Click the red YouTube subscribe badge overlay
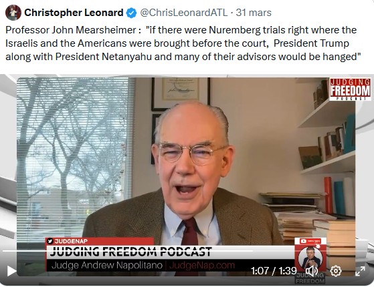Image resolution: width=374 pixels, height=287 pixels. click(310, 241)
